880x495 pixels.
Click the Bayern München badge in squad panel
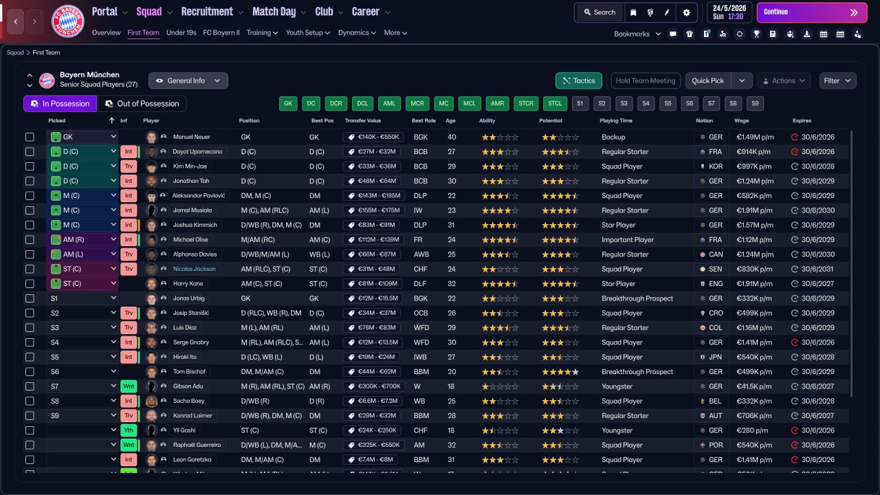(x=47, y=80)
